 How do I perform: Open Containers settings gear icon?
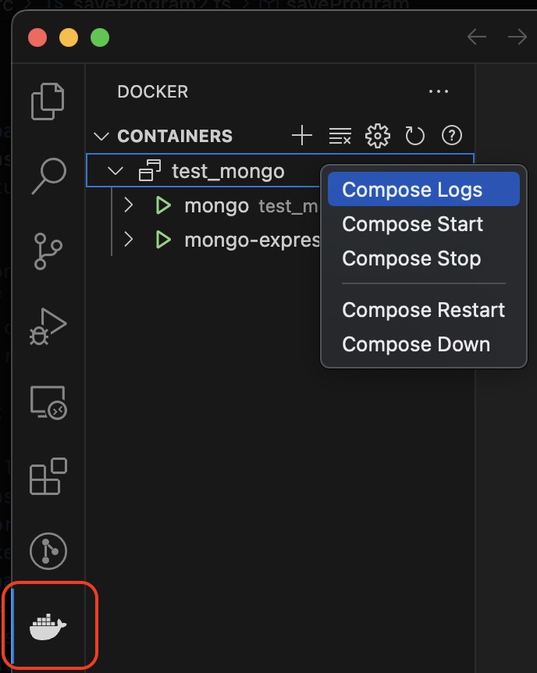tap(377, 136)
